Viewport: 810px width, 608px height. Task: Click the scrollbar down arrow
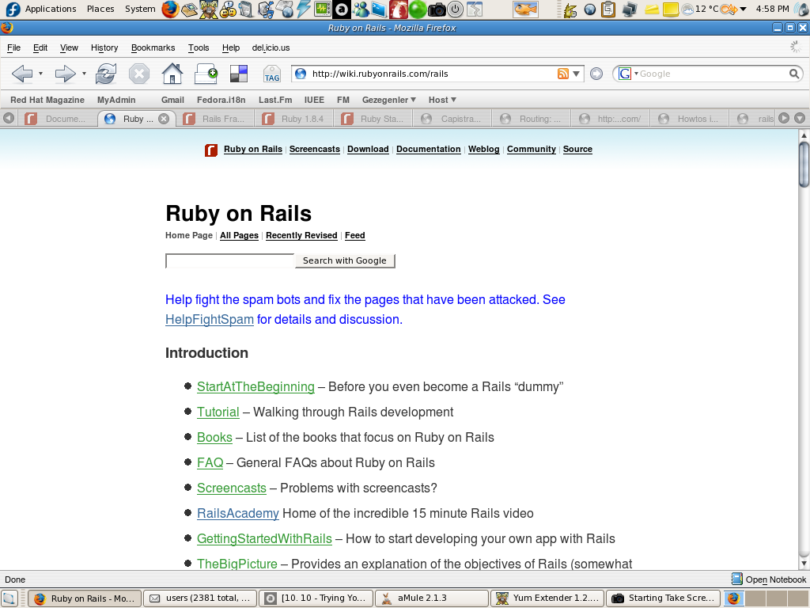tap(804, 564)
